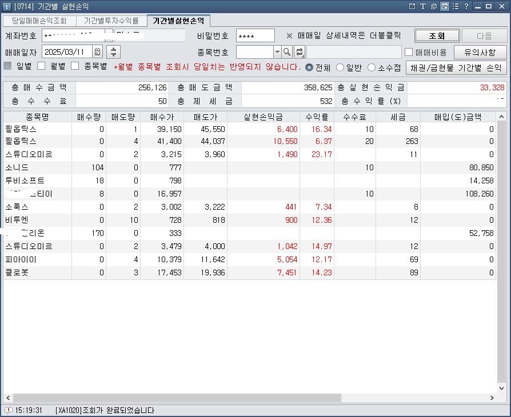Open the list menu icon in title bar

456,6
